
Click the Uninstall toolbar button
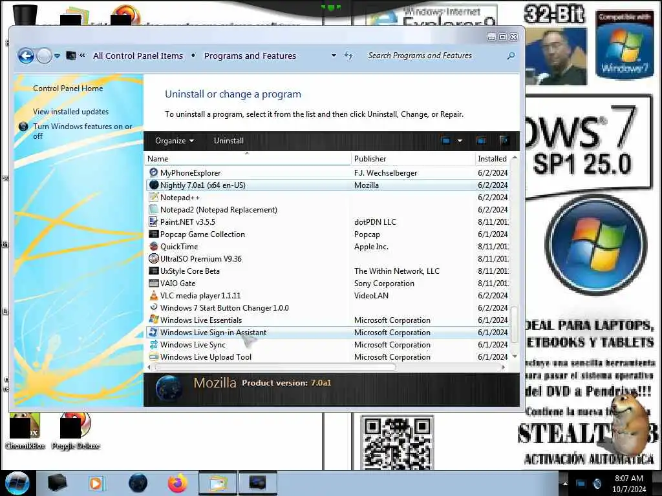point(228,141)
